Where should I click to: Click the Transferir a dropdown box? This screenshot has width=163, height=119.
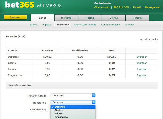click(x=73, y=102)
